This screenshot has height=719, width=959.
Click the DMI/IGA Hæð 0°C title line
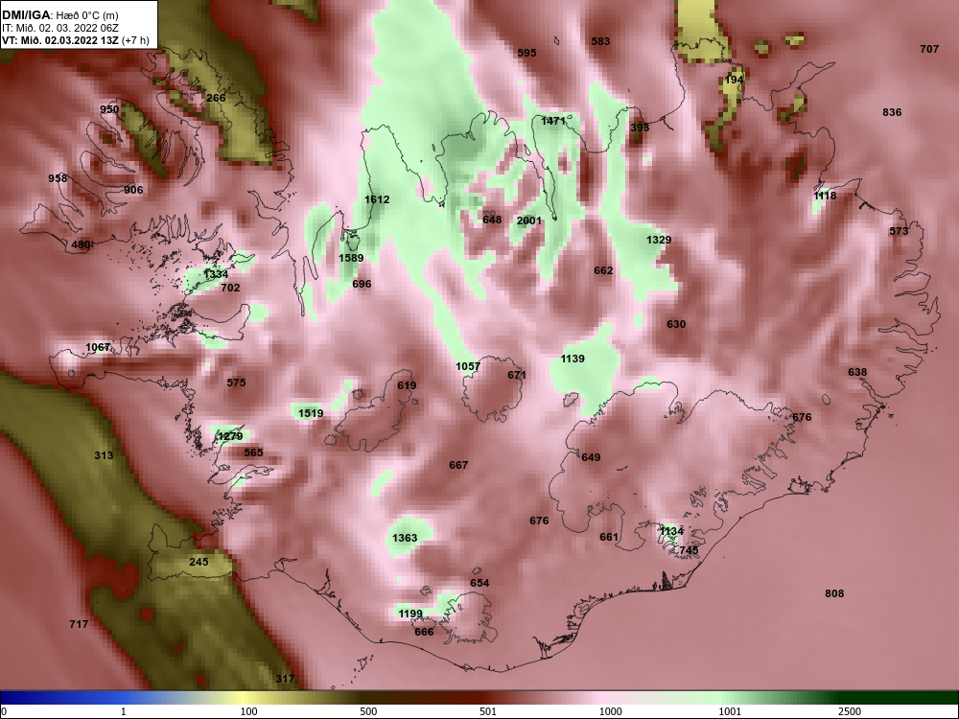59,15
